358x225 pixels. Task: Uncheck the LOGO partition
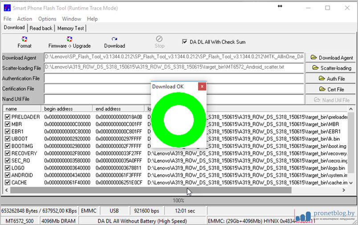[x=8, y=168]
